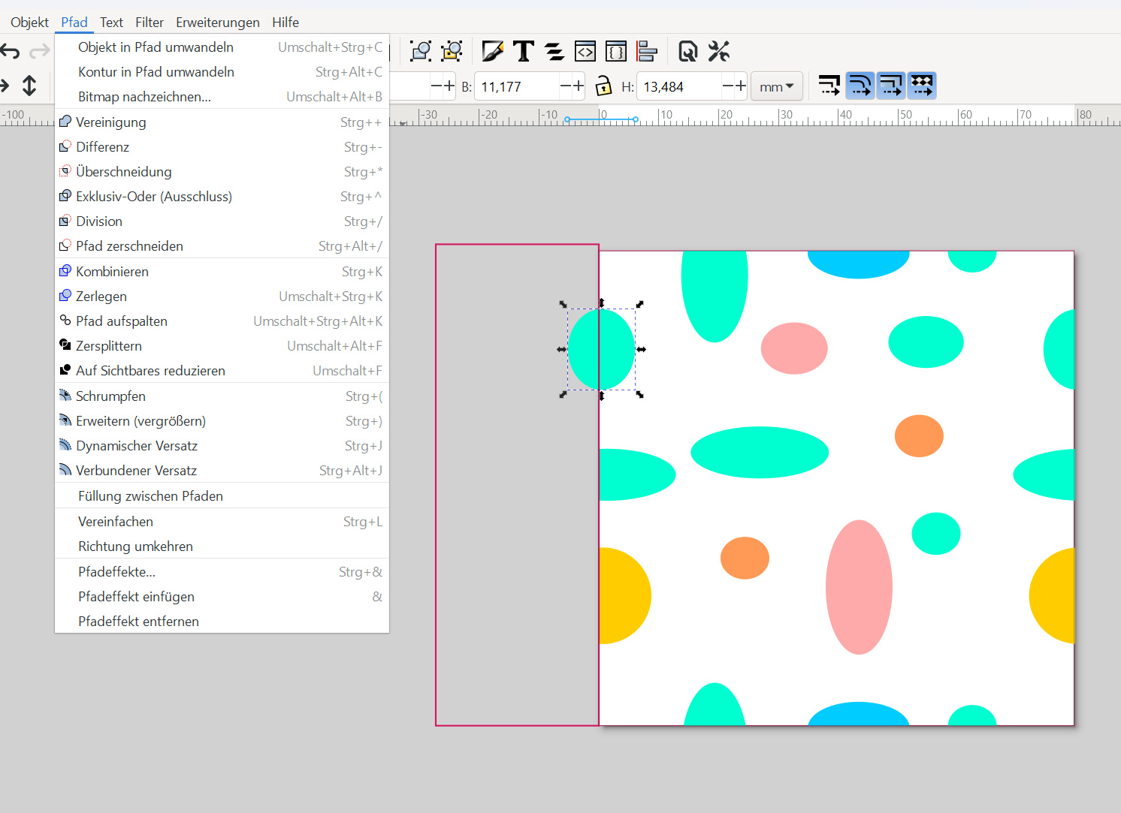The height and width of the screenshot is (813, 1121).
Task: Select the Differenz menu entry
Action: click(103, 147)
